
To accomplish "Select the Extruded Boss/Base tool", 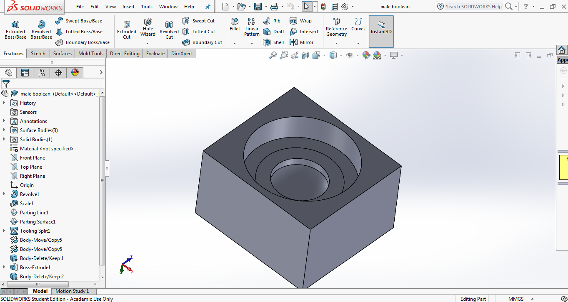I will [x=15, y=30].
